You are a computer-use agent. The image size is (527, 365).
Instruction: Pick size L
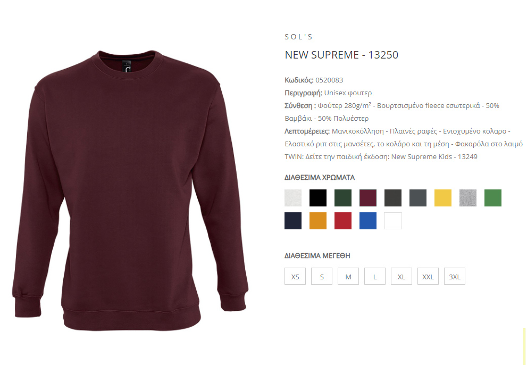tap(375, 276)
